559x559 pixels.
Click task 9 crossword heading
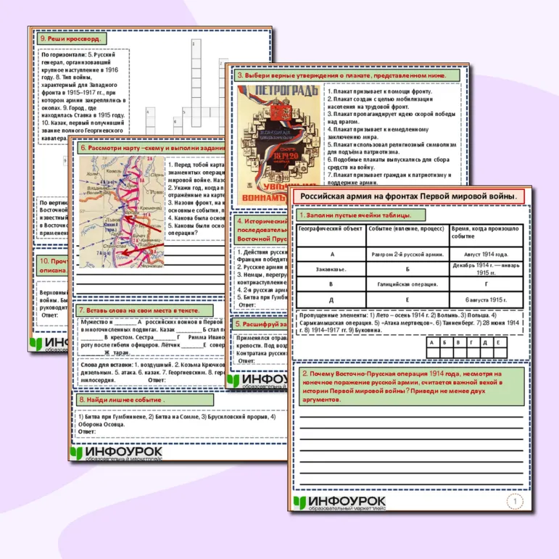72,38
